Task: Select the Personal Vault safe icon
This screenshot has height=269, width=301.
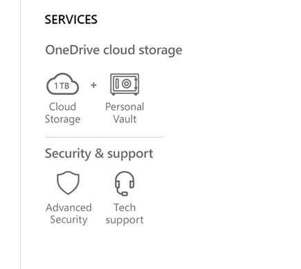Action: click(x=125, y=84)
